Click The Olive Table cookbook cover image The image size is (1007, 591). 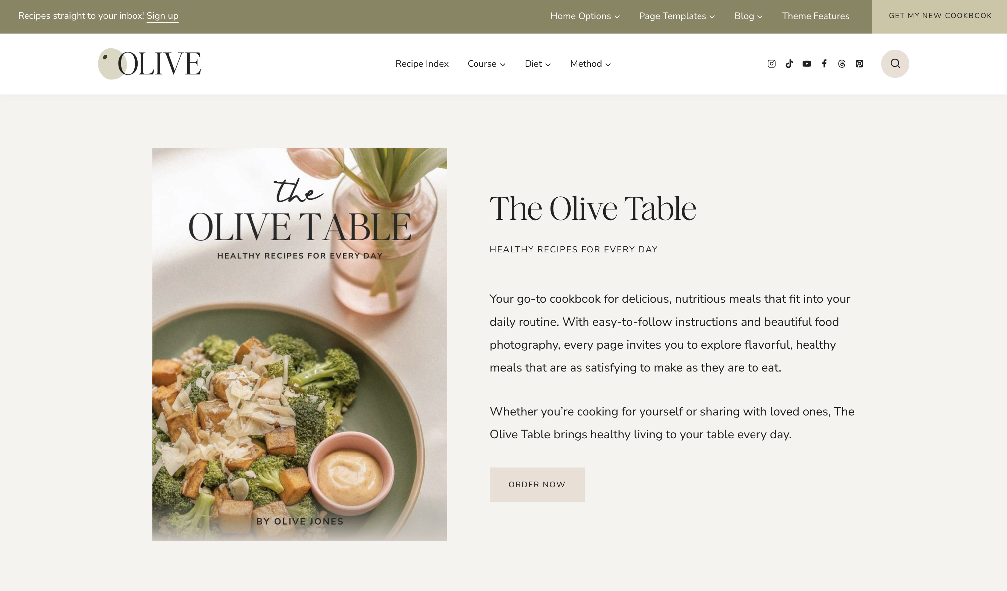pyautogui.click(x=300, y=344)
